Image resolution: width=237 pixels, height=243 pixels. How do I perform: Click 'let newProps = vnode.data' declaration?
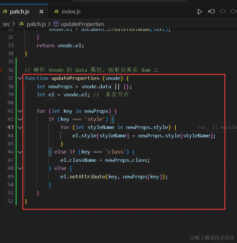[74, 86]
